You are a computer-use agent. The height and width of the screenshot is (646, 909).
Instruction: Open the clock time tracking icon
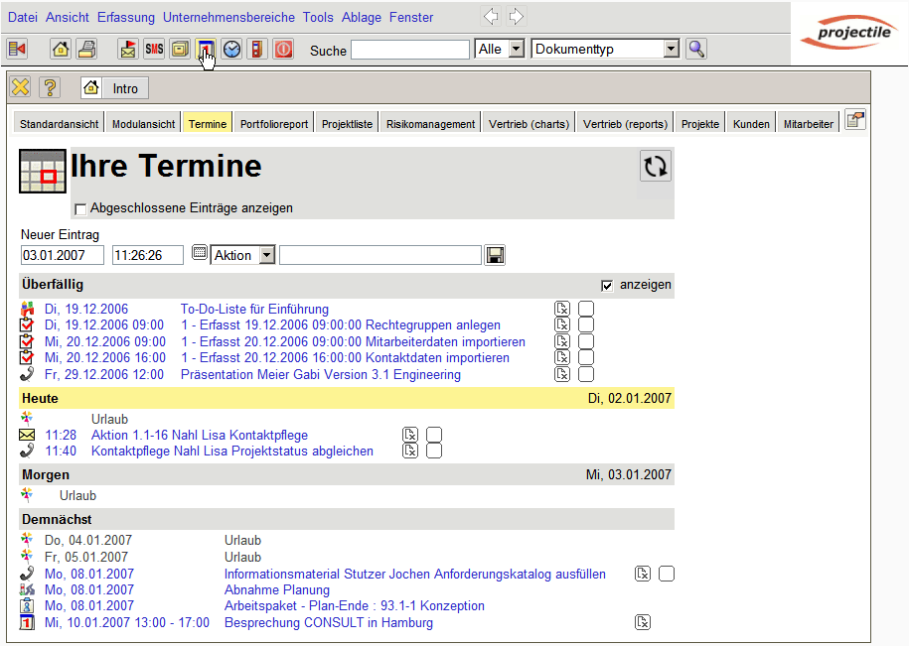(x=231, y=49)
